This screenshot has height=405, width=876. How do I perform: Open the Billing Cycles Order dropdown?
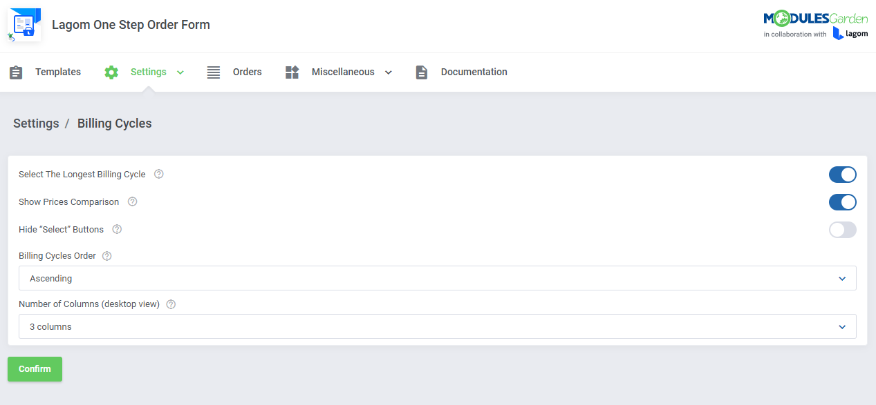point(438,278)
